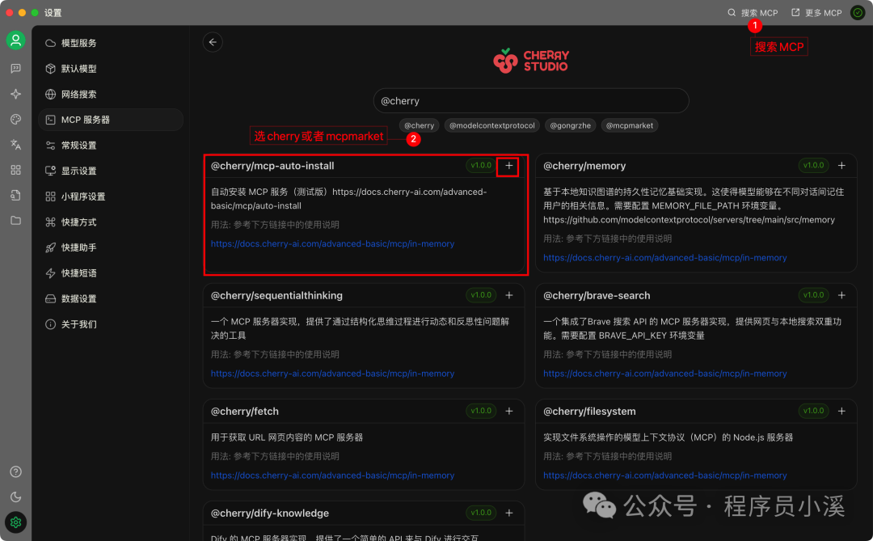
Task: Open docs link in sequentialthinking card
Action: pyautogui.click(x=332, y=374)
